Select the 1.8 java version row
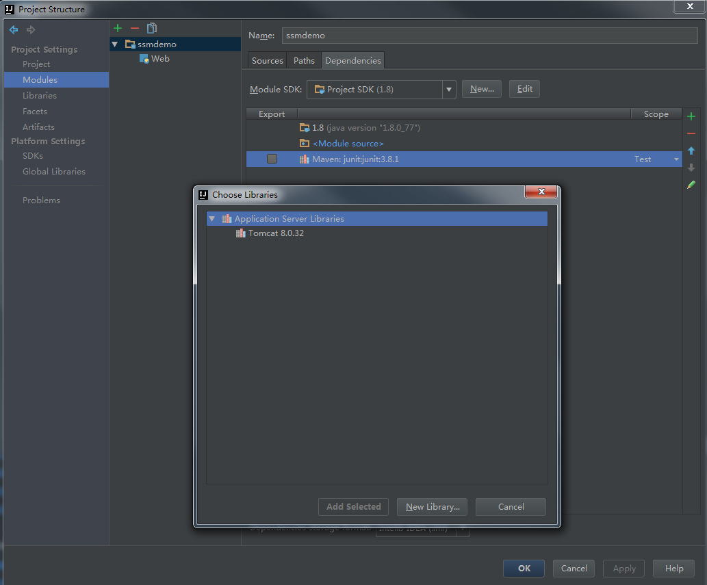 pos(464,127)
